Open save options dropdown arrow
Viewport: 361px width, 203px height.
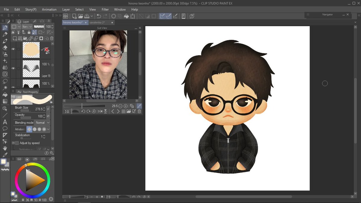point(91,16)
